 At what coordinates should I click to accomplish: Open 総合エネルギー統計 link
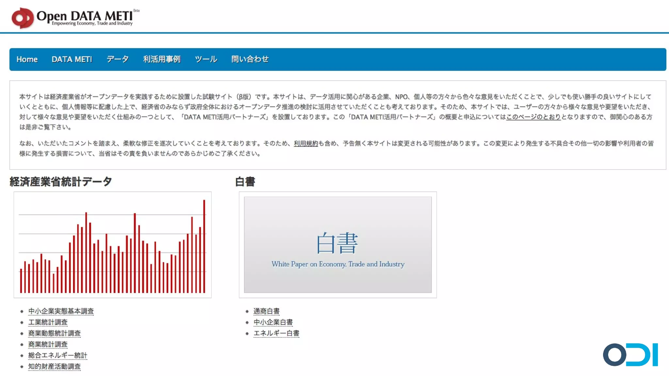click(x=58, y=355)
